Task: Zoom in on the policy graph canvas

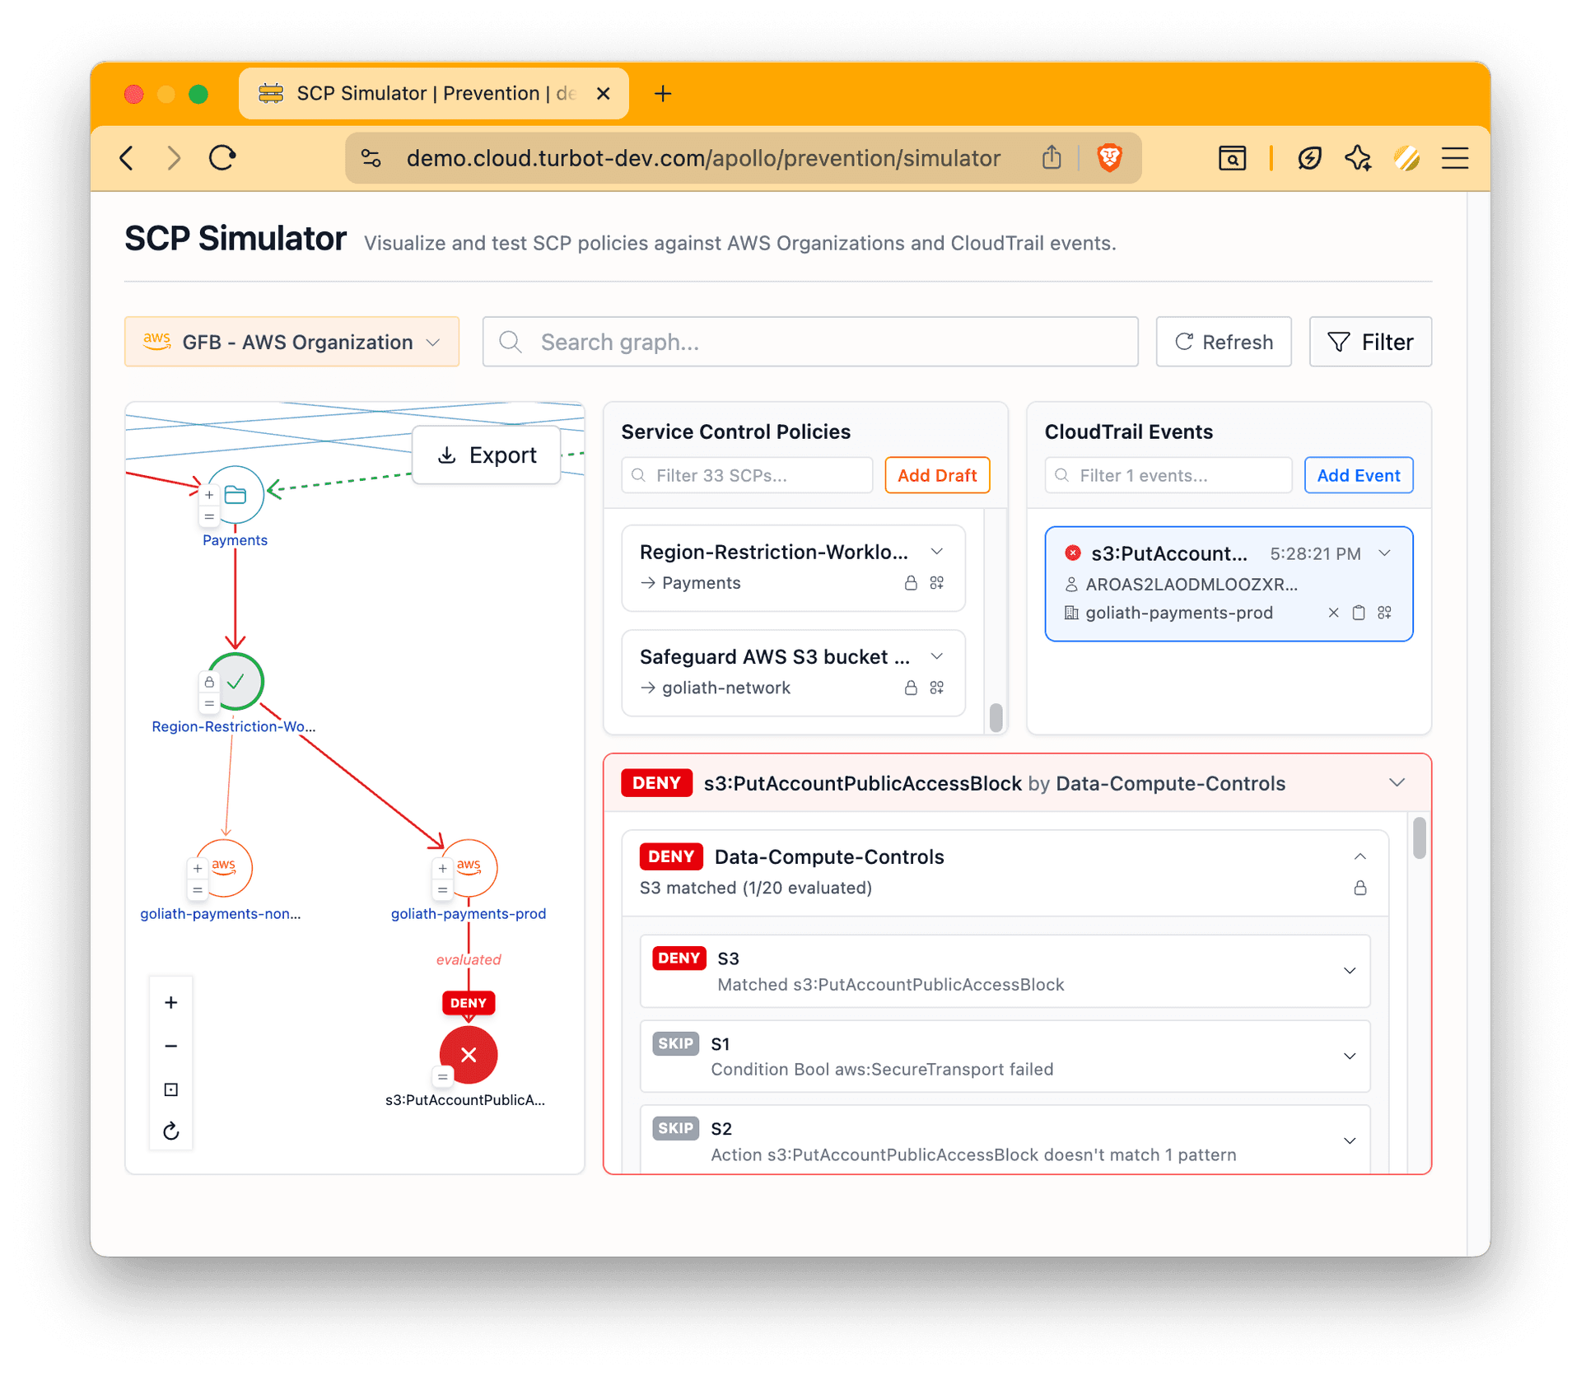Action: (x=171, y=1002)
